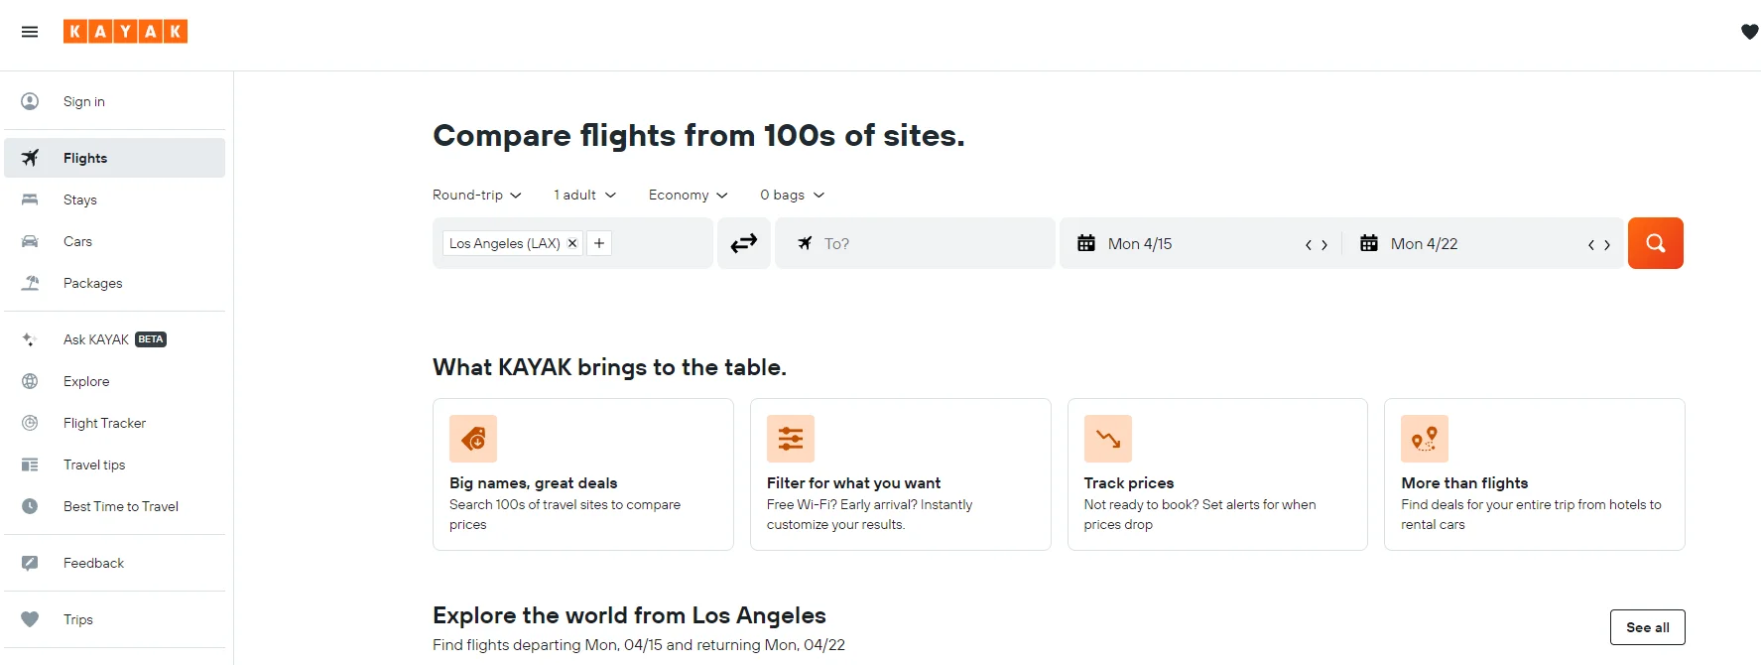
Task: Click the Filter for what you want sliders icon
Action: coord(791,439)
